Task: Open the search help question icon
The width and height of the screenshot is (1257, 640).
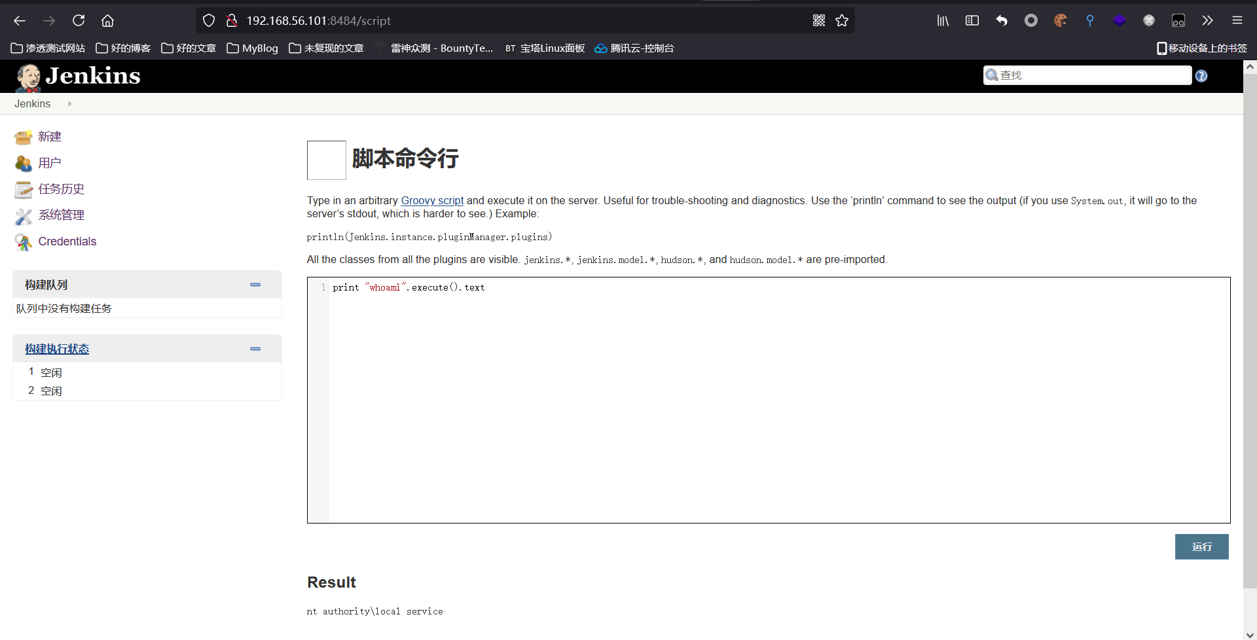Action: coord(1201,76)
